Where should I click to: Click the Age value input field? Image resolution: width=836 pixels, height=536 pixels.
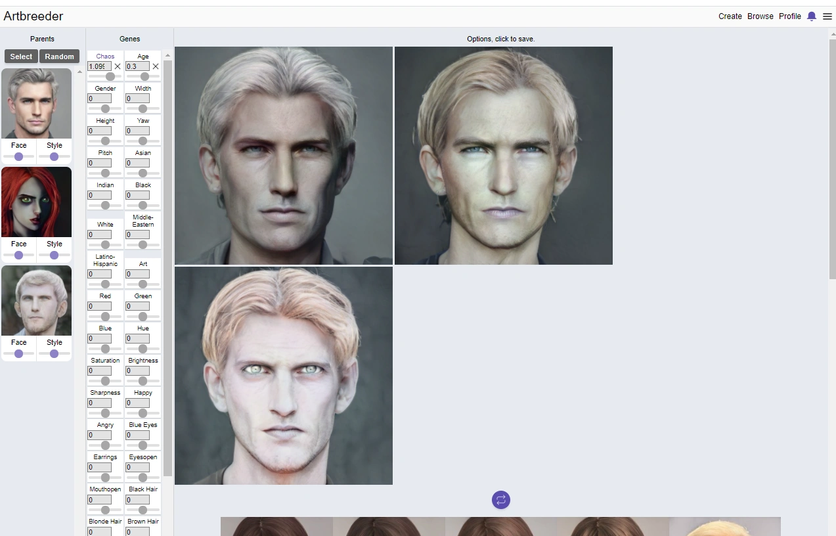138,66
